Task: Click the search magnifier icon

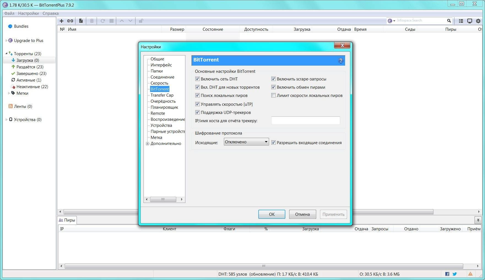Action: 449,21
